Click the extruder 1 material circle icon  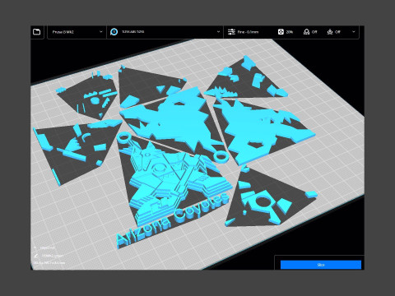114,32
